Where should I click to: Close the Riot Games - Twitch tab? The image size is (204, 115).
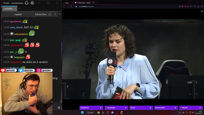pyautogui.click(x=93, y=3)
